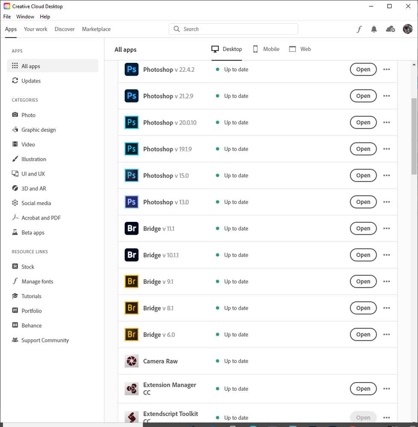Open the Portfolio resource link
Screen dimensions: 418x427
click(x=26, y=311)
